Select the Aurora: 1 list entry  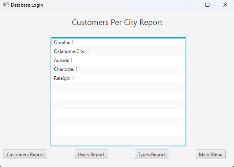(x=118, y=60)
